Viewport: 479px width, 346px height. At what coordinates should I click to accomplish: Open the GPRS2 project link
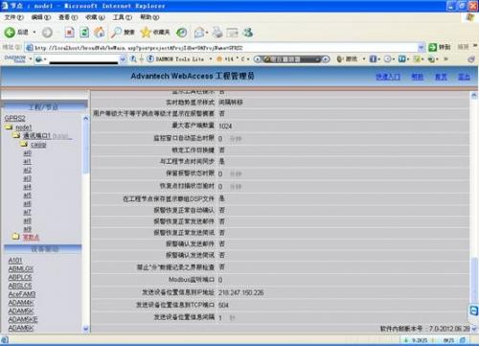(14, 118)
